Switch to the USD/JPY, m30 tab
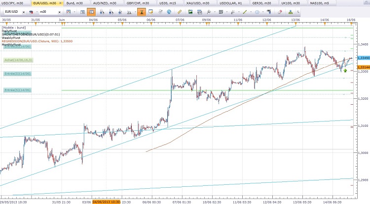 (x=14, y=3)
